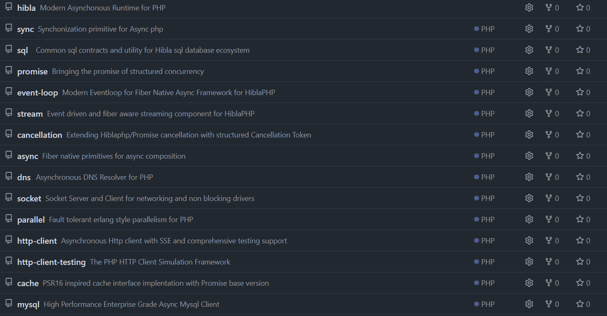The height and width of the screenshot is (316, 607).
Task: Click the cache repository description text
Action: point(156,283)
